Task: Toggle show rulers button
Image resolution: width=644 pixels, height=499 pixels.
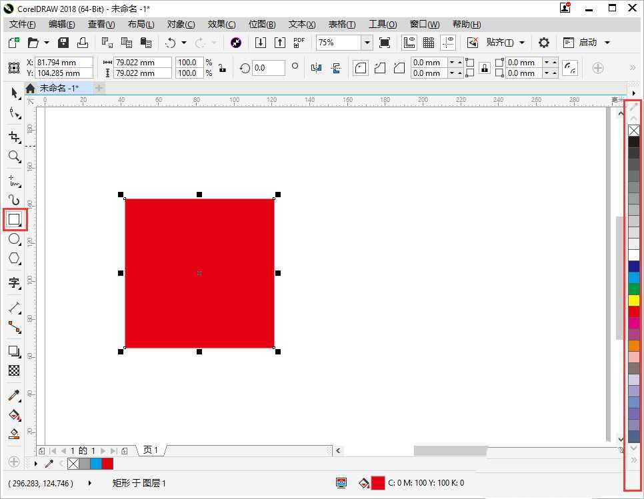Action: (410, 43)
